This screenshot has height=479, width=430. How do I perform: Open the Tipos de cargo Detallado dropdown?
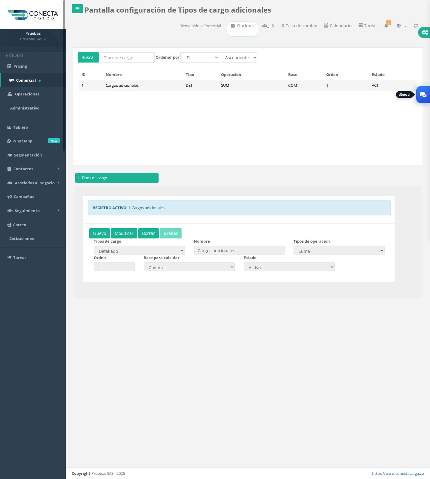click(139, 250)
